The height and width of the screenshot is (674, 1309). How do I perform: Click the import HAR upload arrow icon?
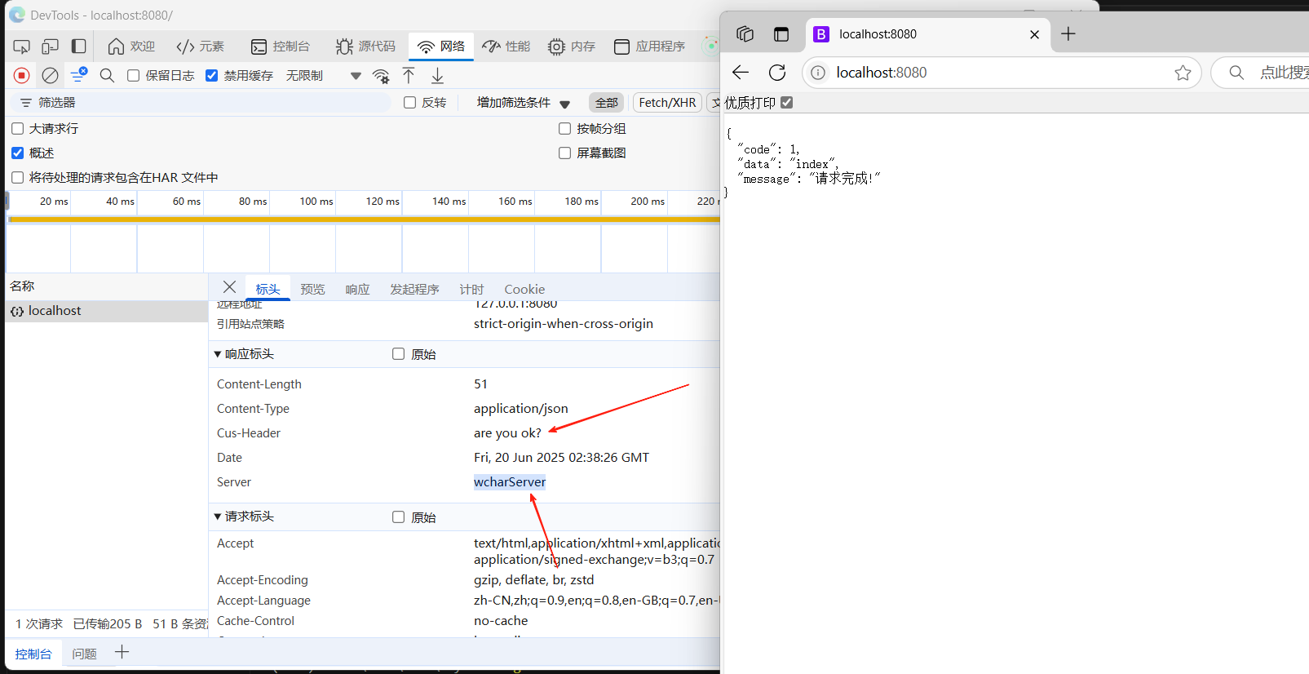409,76
